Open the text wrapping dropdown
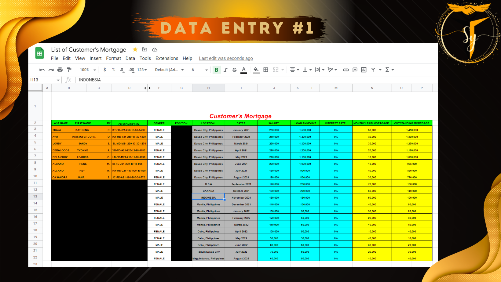The height and width of the screenshot is (282, 501). [x=320, y=70]
